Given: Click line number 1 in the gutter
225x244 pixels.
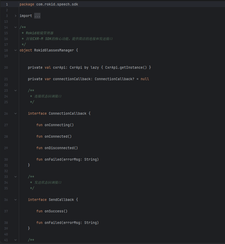Looking at the screenshot, I should tap(7, 4).
